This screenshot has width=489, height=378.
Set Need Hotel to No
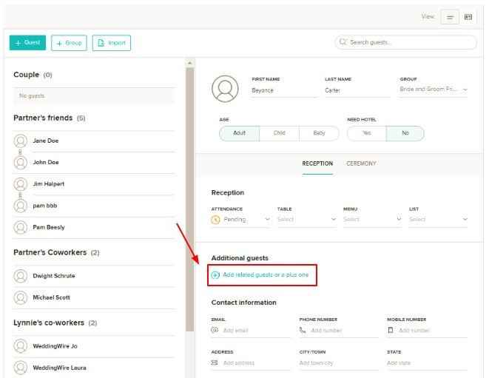click(405, 133)
